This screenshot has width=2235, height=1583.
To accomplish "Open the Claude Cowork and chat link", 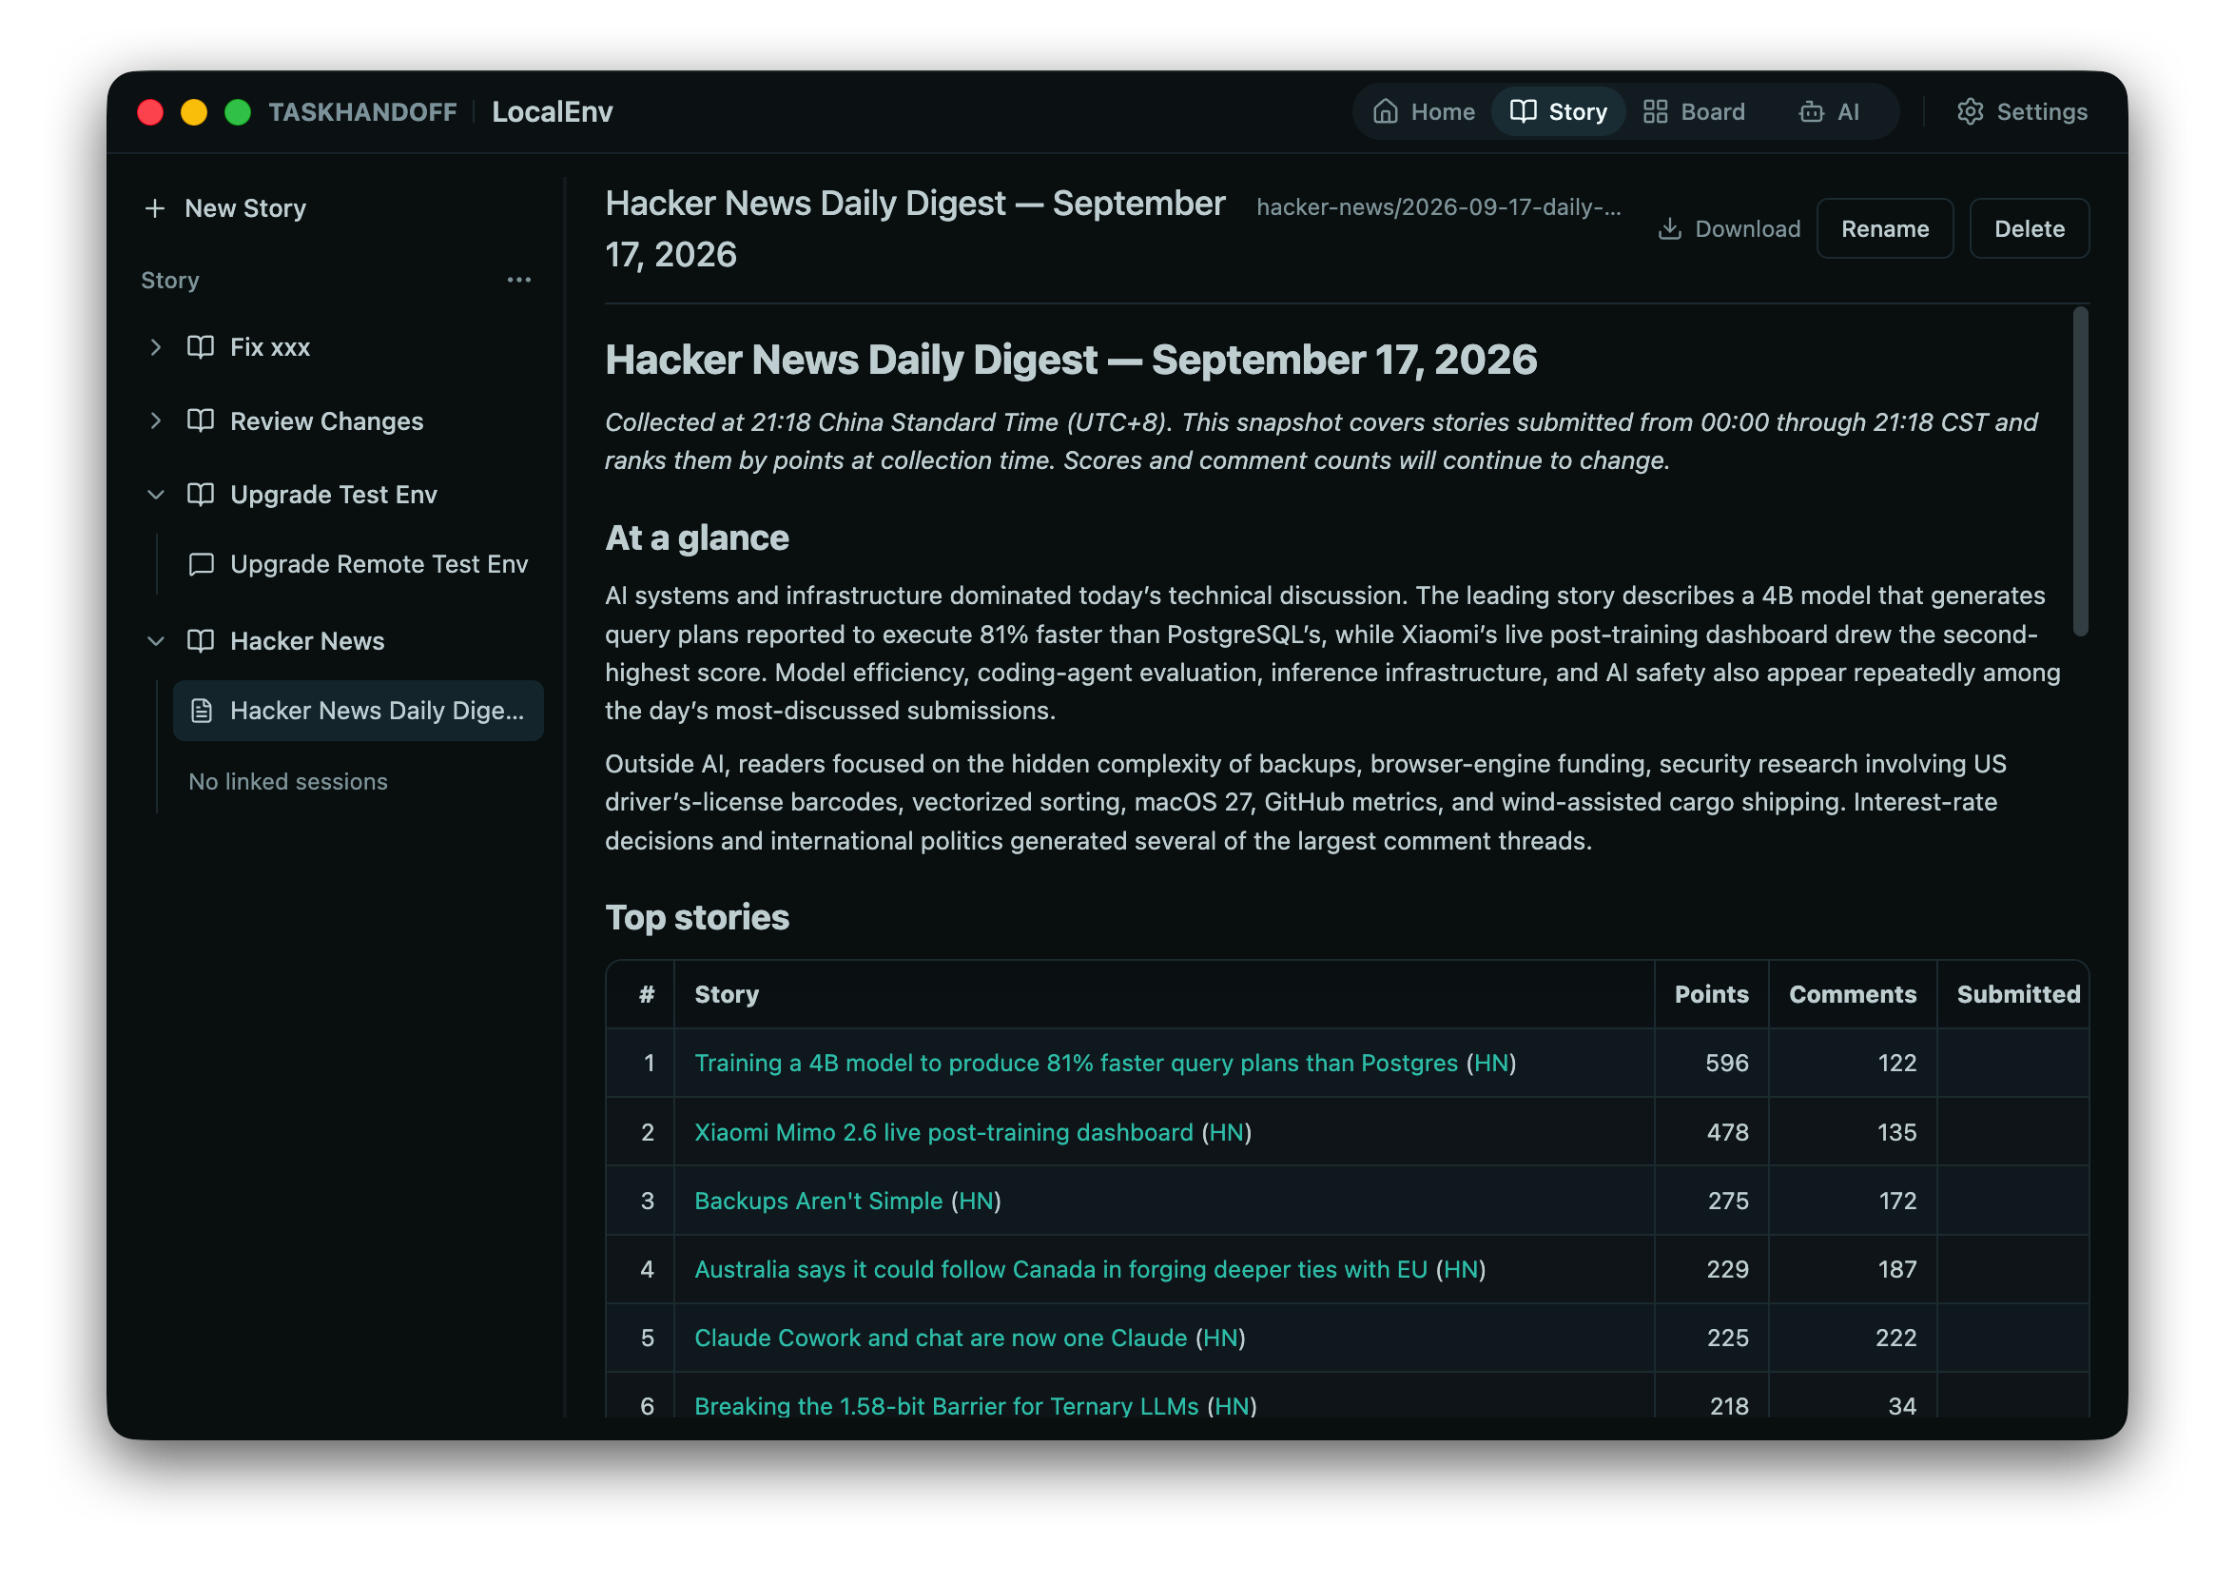I will (x=941, y=1338).
